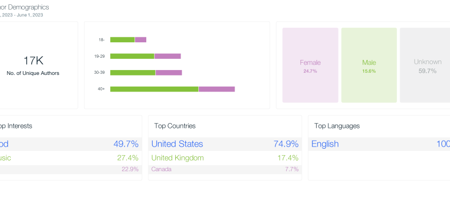The image size is (450, 214).
Task: Click the Top Countries panel heading
Action: click(x=175, y=126)
